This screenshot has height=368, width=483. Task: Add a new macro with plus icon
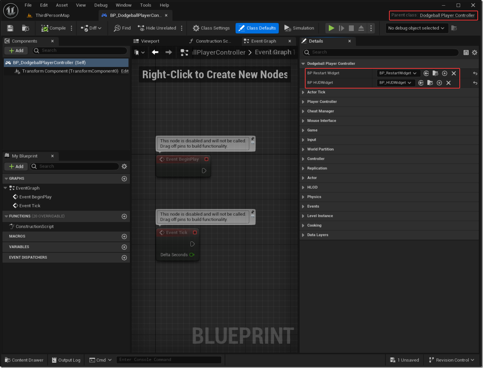point(124,237)
